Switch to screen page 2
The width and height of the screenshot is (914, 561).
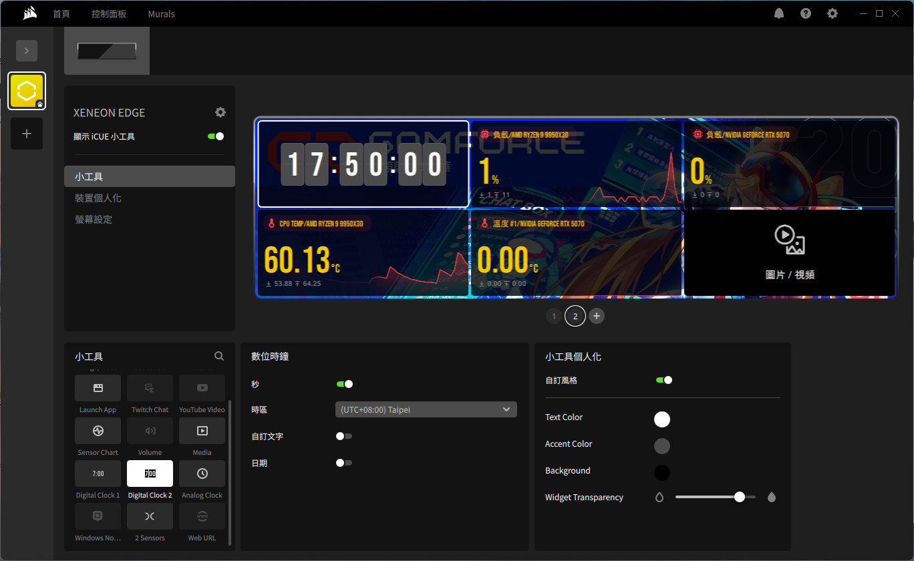pyautogui.click(x=575, y=316)
